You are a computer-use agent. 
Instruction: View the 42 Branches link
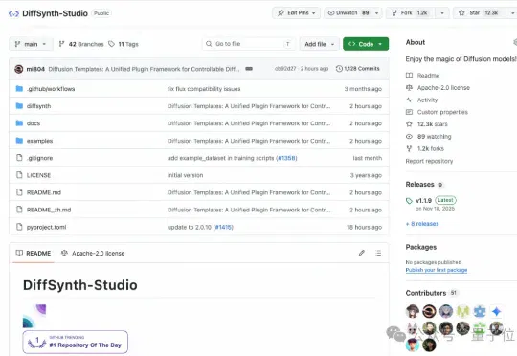(81, 44)
